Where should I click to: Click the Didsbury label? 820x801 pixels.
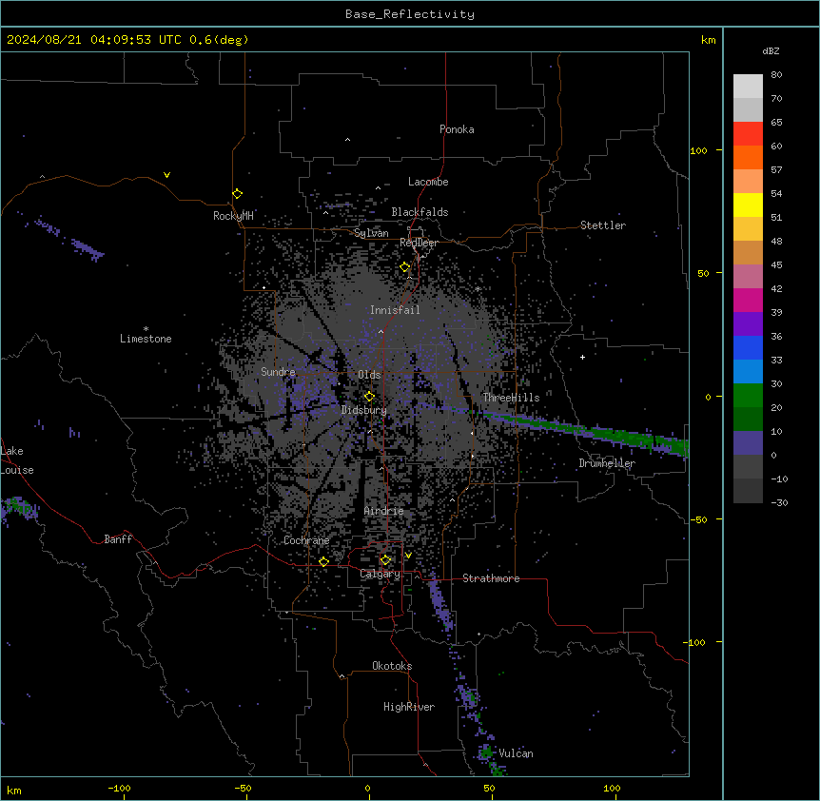(x=364, y=410)
